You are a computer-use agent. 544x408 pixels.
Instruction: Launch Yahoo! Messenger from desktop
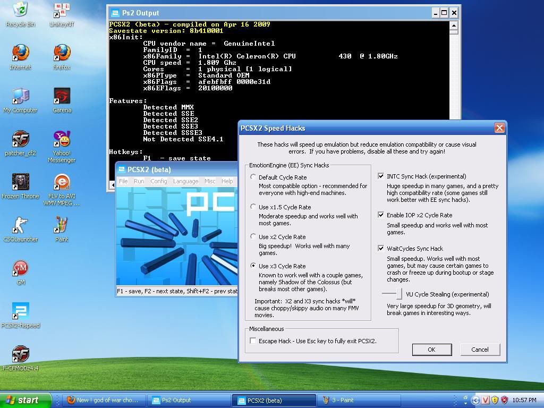coord(62,140)
